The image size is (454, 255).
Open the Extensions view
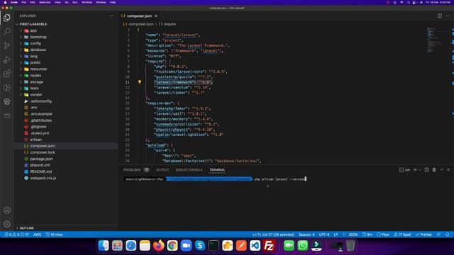[7, 74]
